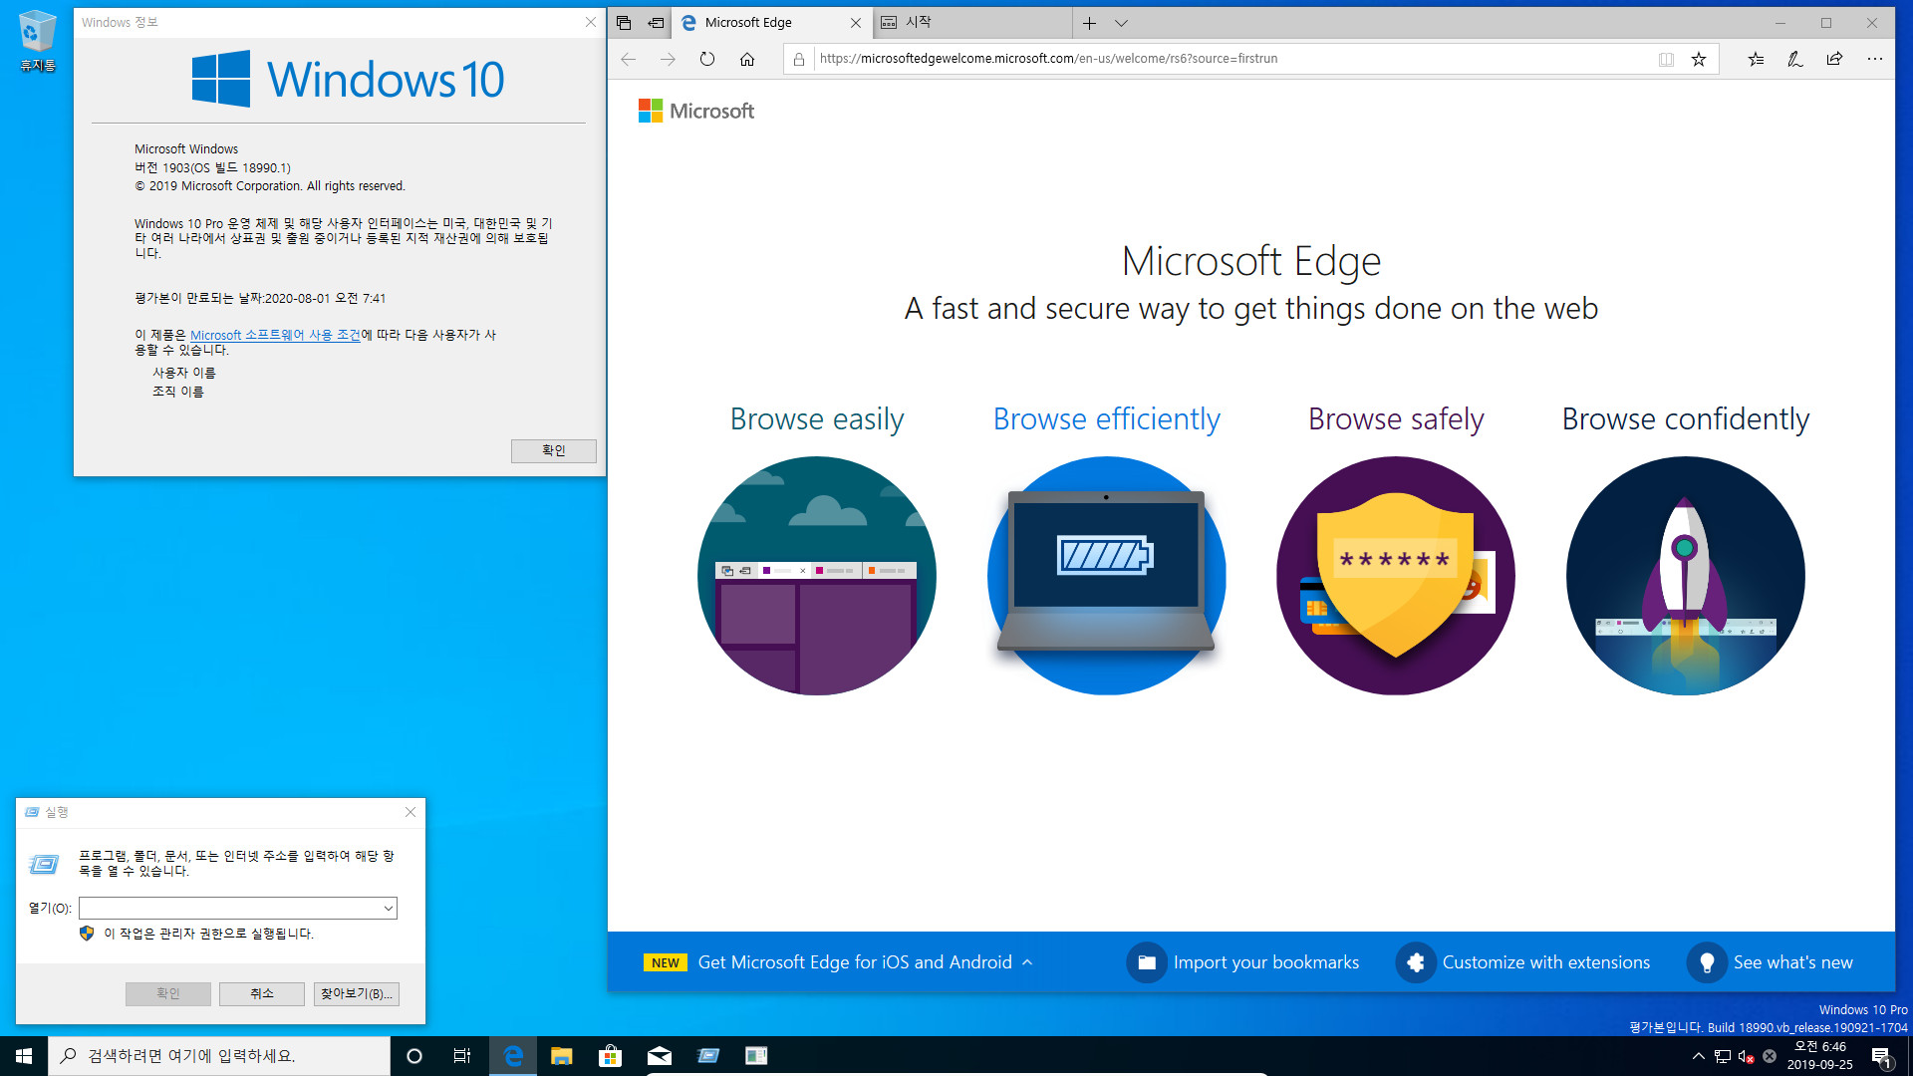
Task: Click the Share page icon
Action: click(x=1834, y=59)
